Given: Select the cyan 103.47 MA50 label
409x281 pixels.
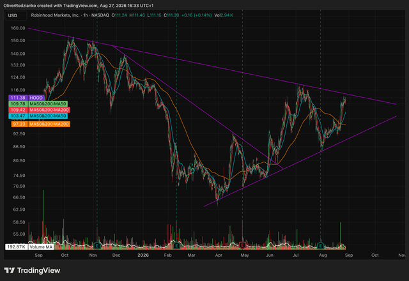Looking at the screenshot, I should tap(38, 116).
